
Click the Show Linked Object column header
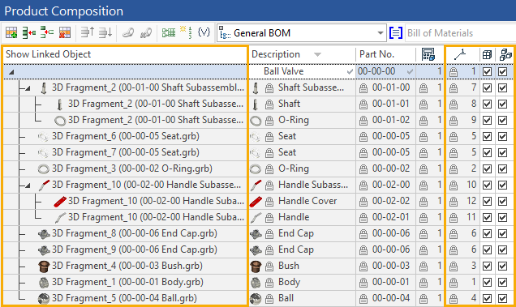tap(125, 54)
